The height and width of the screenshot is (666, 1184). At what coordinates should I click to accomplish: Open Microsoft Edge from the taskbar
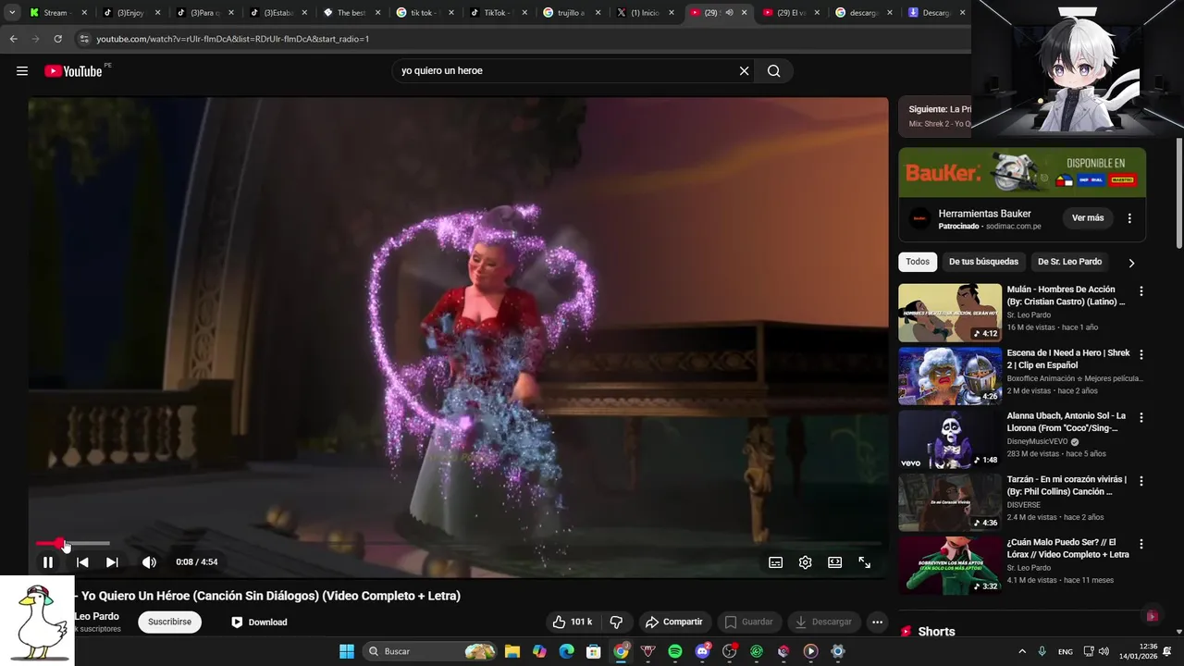pos(567,651)
